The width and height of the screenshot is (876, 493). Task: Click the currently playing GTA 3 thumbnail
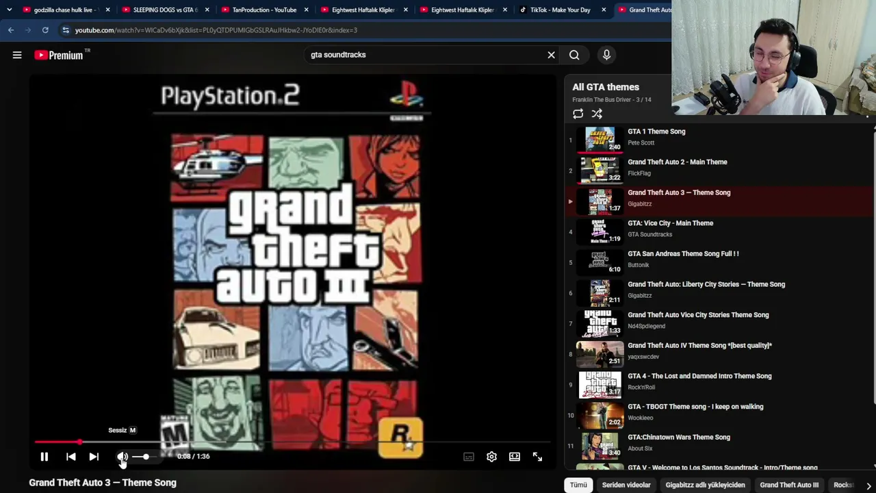pos(600,201)
